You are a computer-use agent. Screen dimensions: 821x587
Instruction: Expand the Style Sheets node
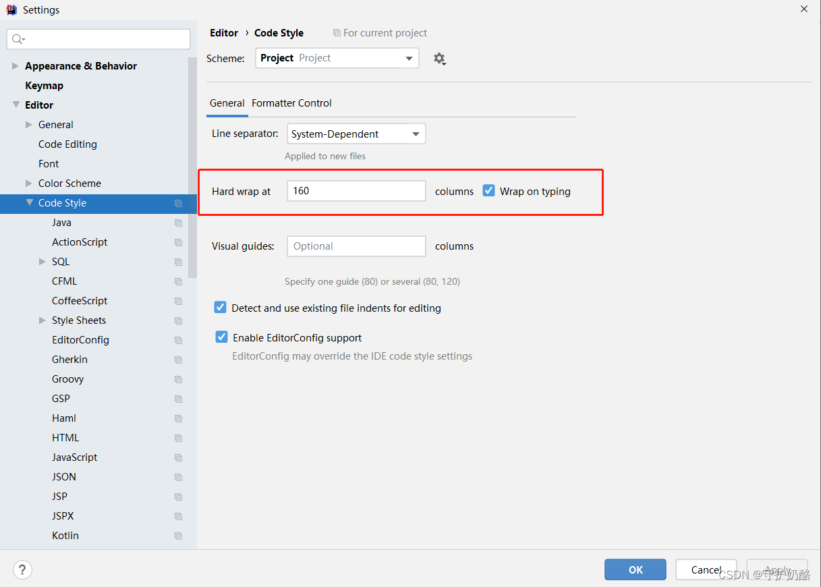click(43, 320)
